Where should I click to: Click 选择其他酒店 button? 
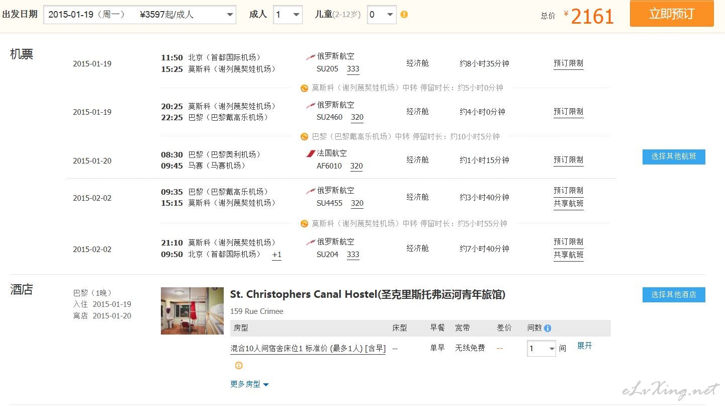[x=674, y=295]
